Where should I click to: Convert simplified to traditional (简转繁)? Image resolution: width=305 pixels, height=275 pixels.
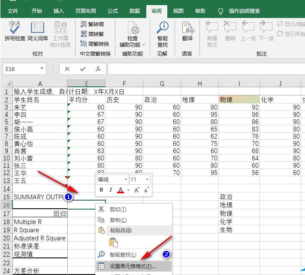(x=92, y=34)
